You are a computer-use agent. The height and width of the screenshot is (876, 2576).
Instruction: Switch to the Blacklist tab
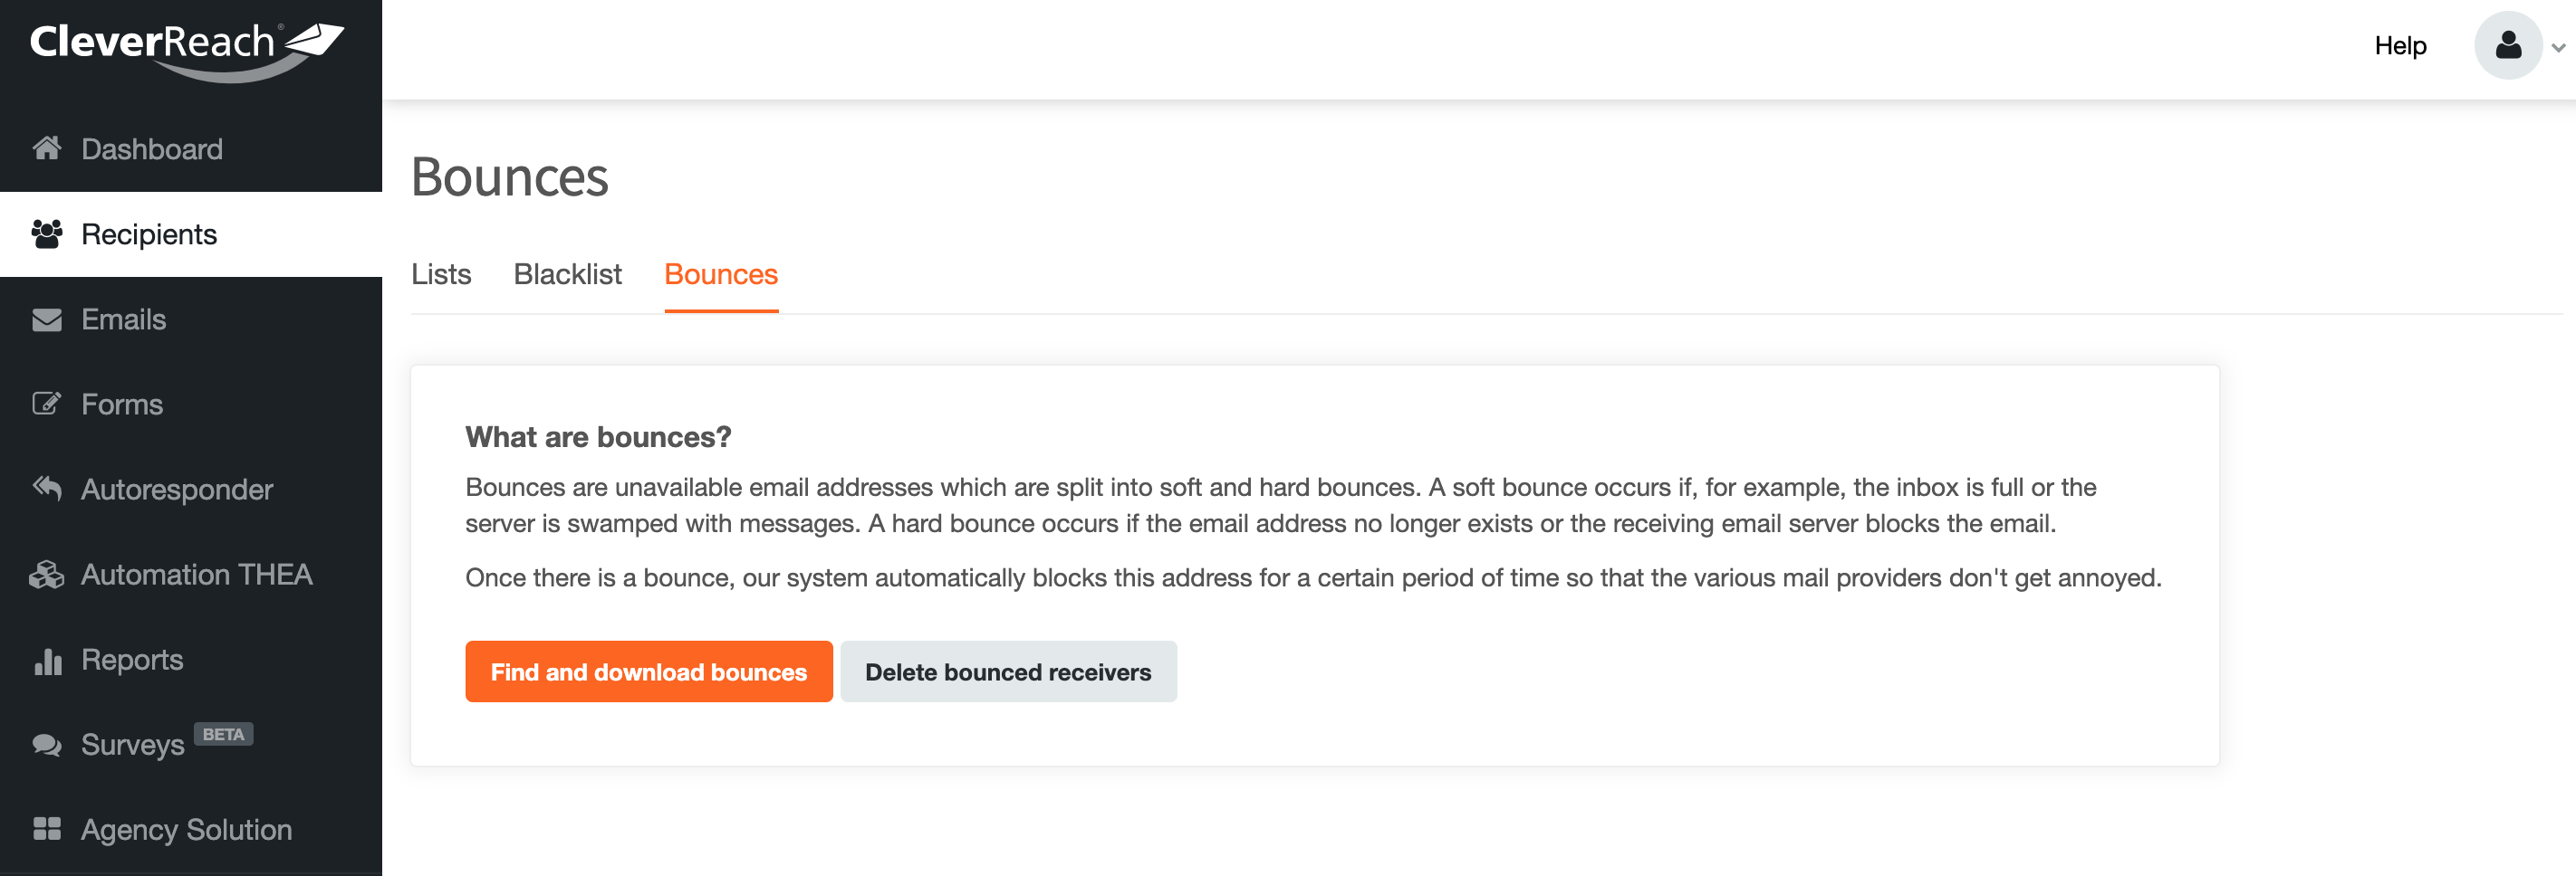[567, 275]
